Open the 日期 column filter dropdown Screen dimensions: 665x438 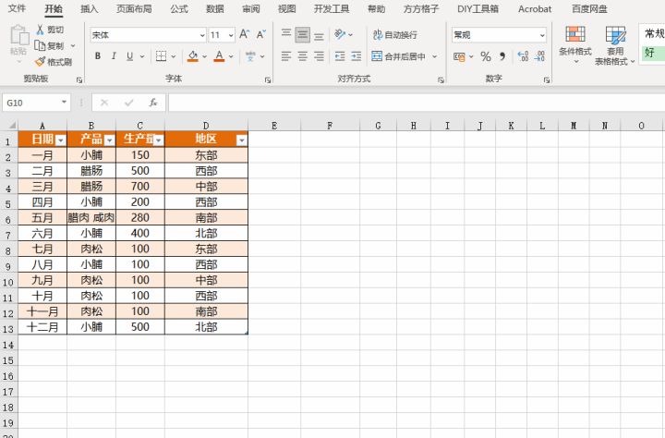pyautogui.click(x=60, y=140)
